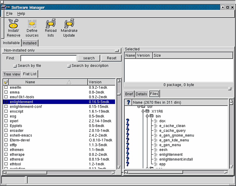Click scroll-down arrow of package list
Image resolution: width=236 pixels, height=186 pixels.
[119, 167]
